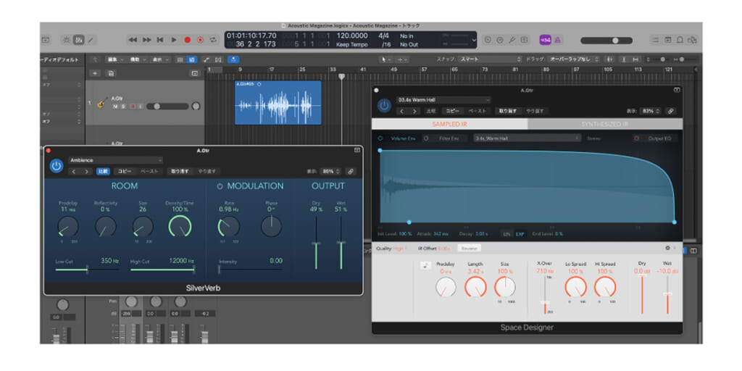
Task: Click the Space Designer Reverse button
Action: (469, 248)
